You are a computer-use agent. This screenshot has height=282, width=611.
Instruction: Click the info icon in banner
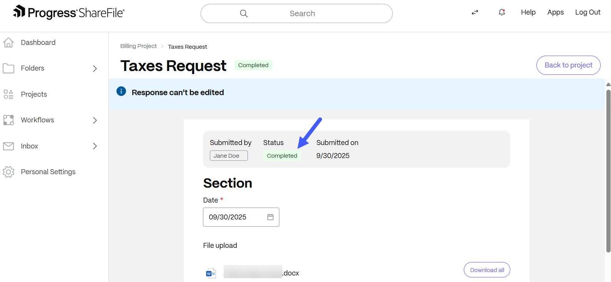tap(121, 91)
